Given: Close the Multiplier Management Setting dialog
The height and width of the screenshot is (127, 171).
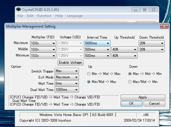Looking at the screenshot, I should (x=164, y=26).
